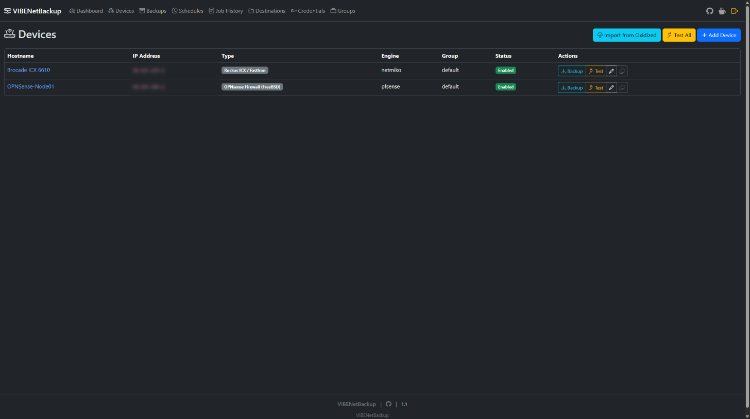The width and height of the screenshot is (750, 419).
Task: Open the Credentials page
Action: coord(308,11)
